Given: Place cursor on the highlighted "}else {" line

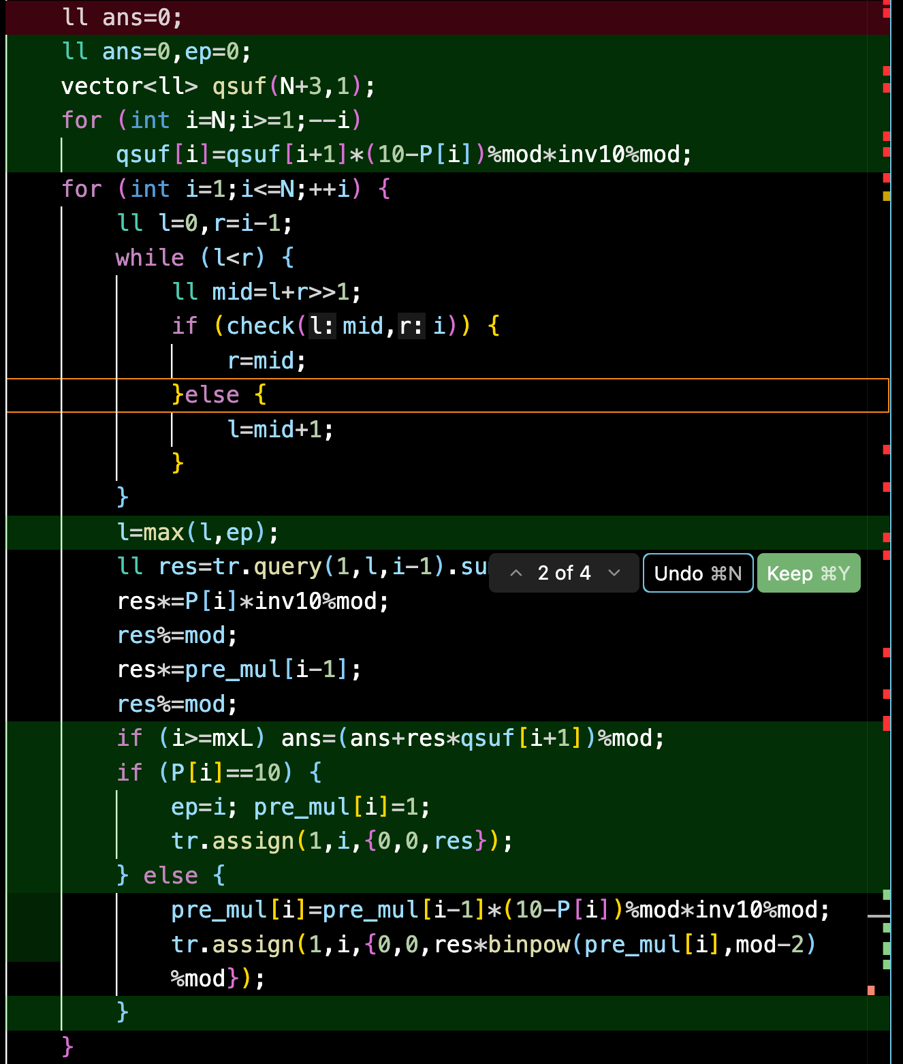Looking at the screenshot, I should tap(218, 395).
